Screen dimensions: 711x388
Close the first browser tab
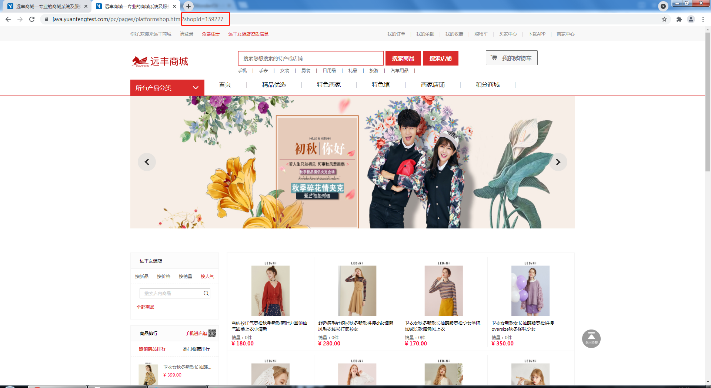coord(86,6)
